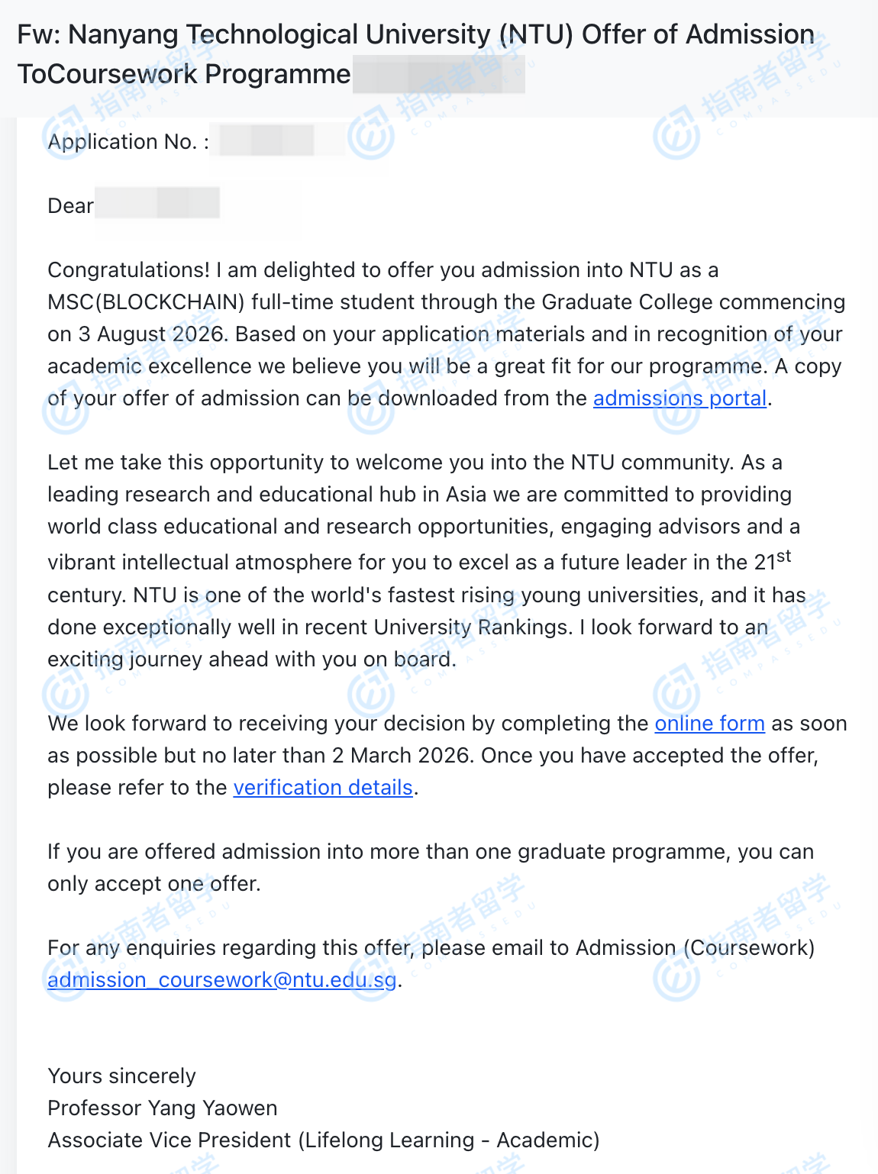878x1174 pixels.
Task: Open the admissions portal link
Action: click(x=679, y=398)
